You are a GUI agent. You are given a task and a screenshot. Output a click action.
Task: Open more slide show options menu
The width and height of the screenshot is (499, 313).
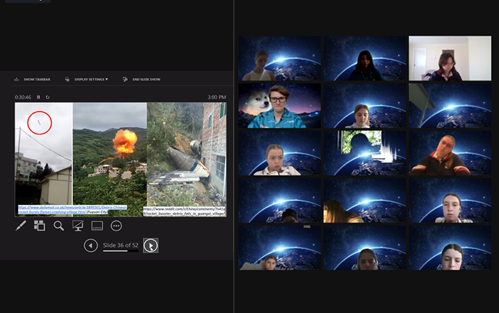pos(116,226)
